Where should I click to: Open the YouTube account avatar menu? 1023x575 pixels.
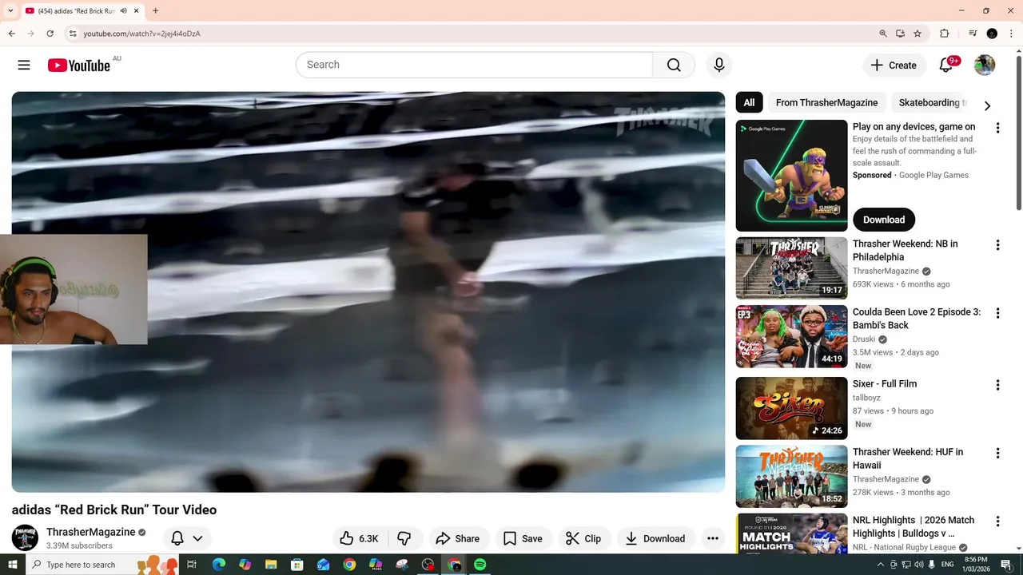985,65
